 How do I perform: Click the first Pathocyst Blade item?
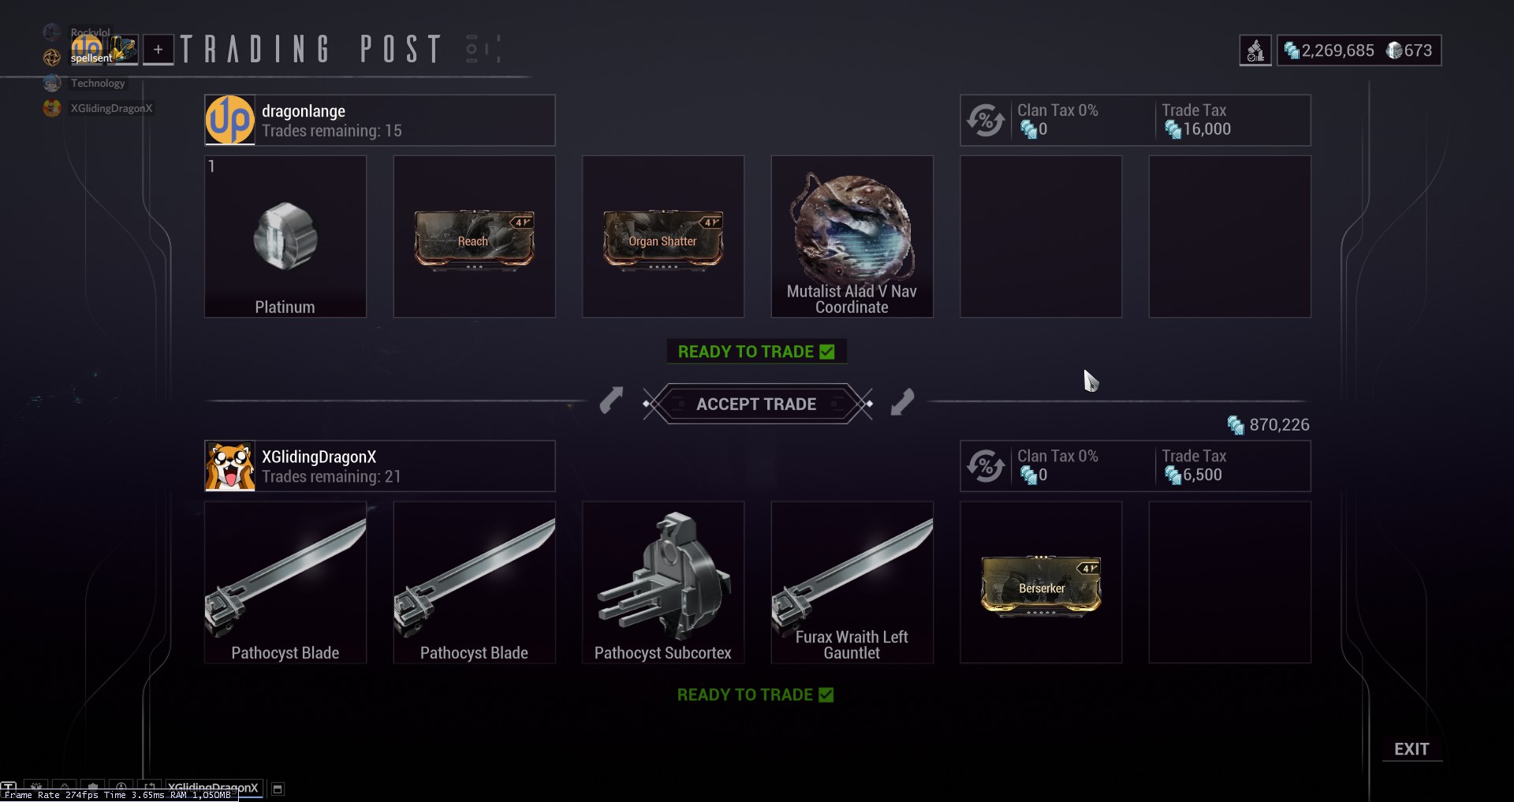(x=285, y=583)
